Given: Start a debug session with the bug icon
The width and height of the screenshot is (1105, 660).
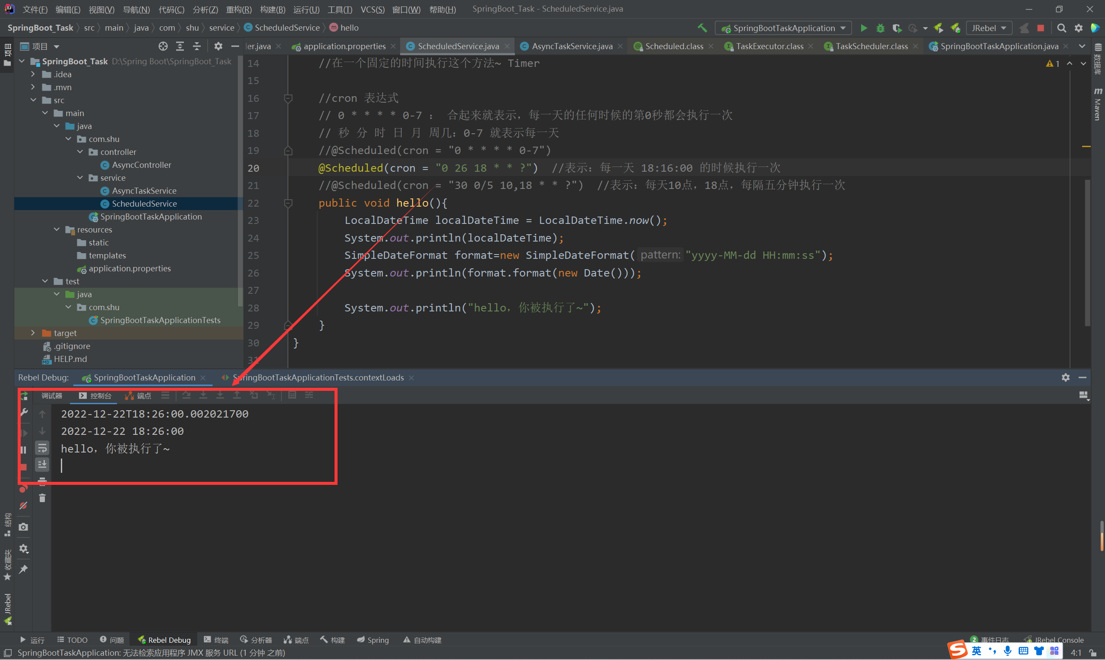Looking at the screenshot, I should tap(880, 28).
